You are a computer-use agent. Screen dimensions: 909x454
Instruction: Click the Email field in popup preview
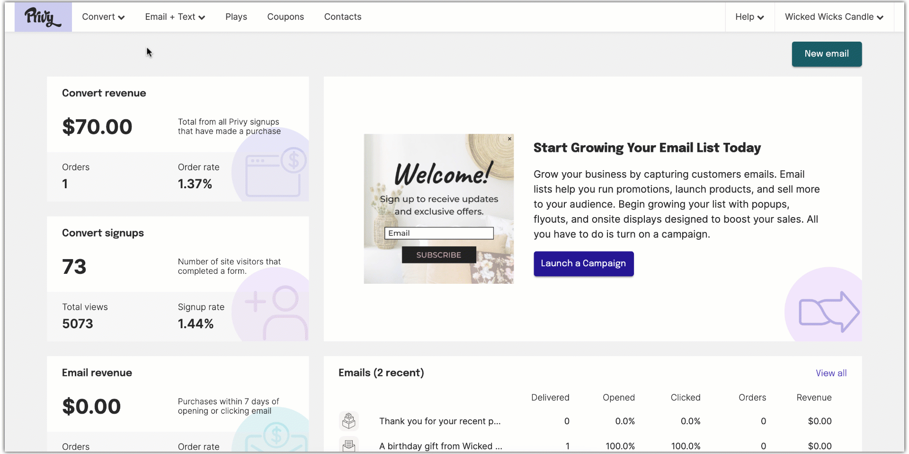pos(439,233)
